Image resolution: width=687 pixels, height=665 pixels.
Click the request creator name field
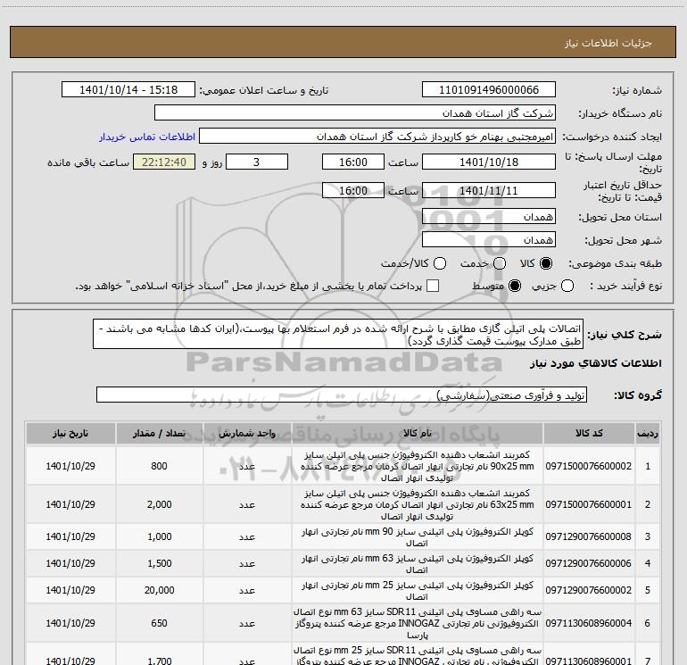(x=377, y=137)
